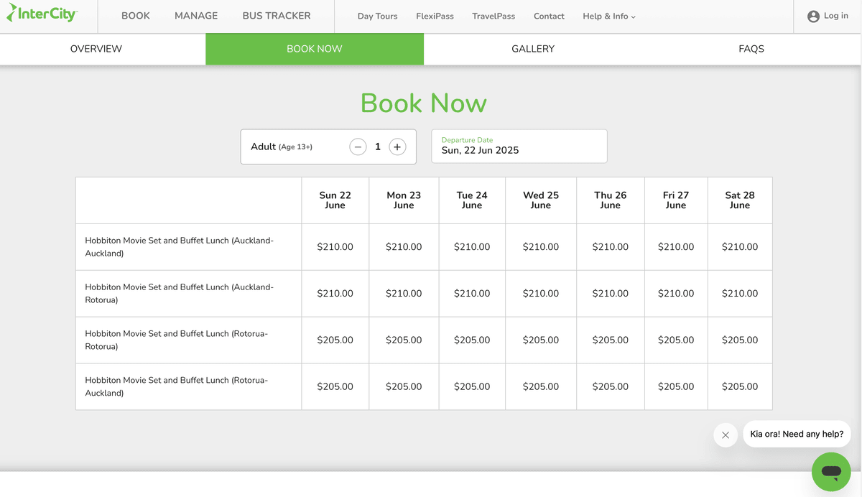862x497 pixels.
Task: Select Wed 25 June Rotorua-Auckland $205.00 fare
Action: [x=541, y=387]
